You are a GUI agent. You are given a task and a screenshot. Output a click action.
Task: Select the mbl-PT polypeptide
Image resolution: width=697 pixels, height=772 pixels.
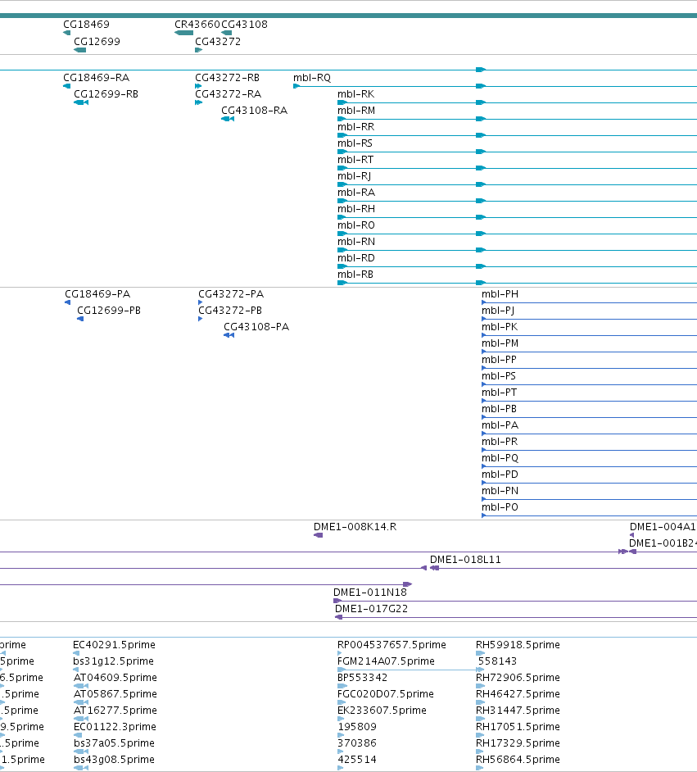(500, 393)
